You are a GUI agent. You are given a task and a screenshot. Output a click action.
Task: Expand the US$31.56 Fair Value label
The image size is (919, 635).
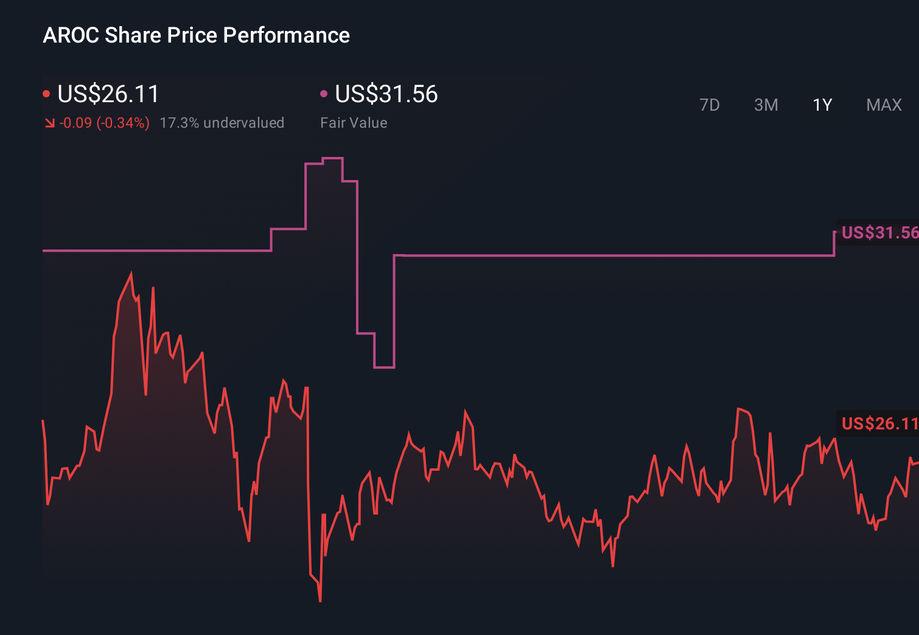[386, 94]
